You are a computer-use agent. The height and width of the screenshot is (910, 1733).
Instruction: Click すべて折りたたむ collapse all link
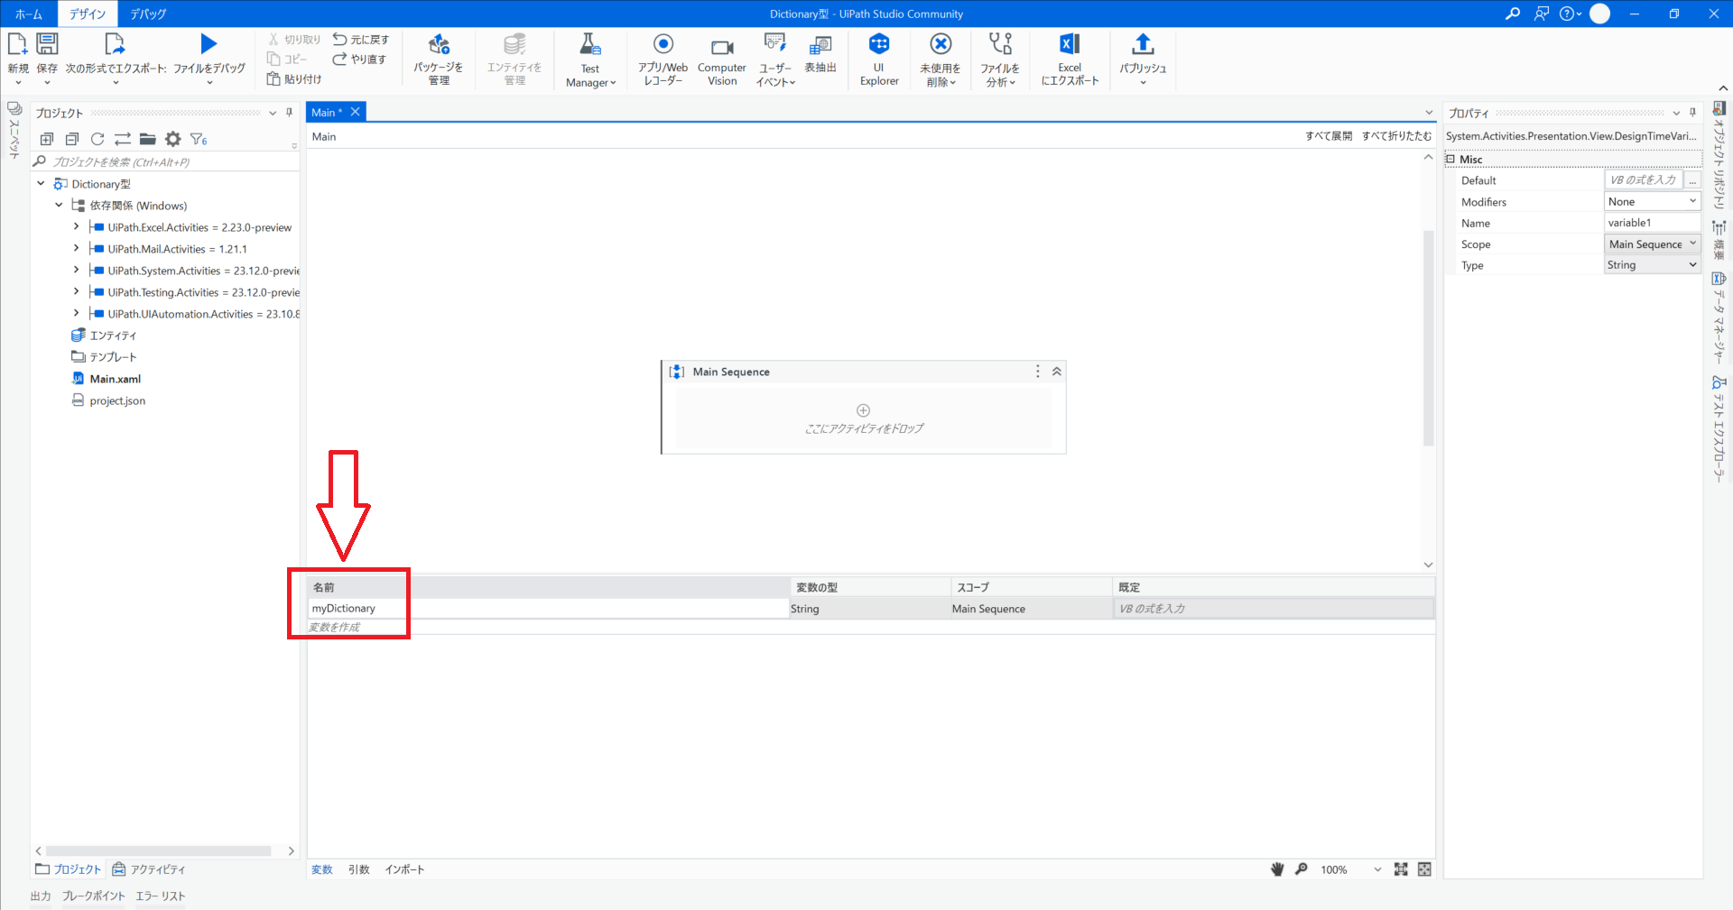coord(1396,136)
